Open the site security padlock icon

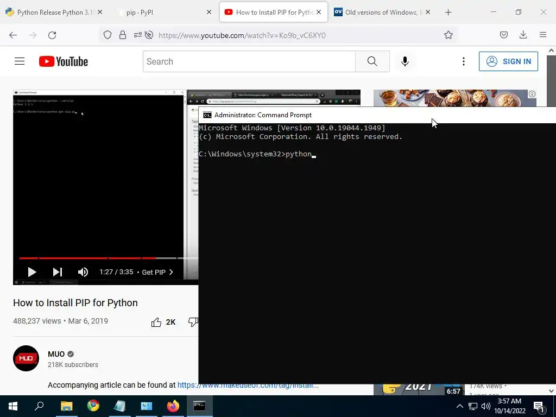coord(123,35)
